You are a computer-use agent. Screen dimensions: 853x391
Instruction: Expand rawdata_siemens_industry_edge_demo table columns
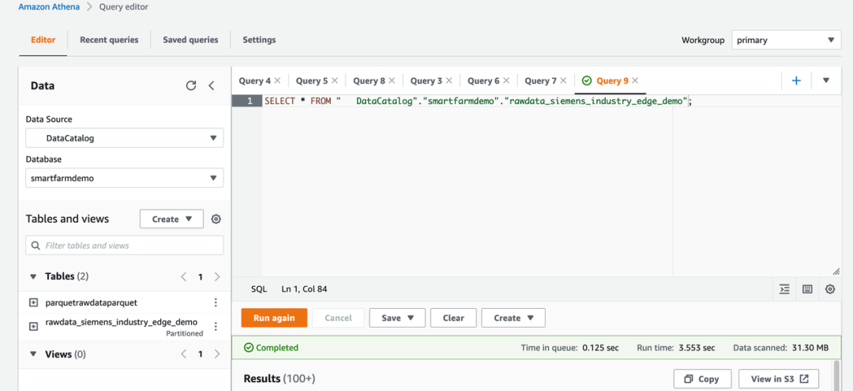(x=33, y=326)
